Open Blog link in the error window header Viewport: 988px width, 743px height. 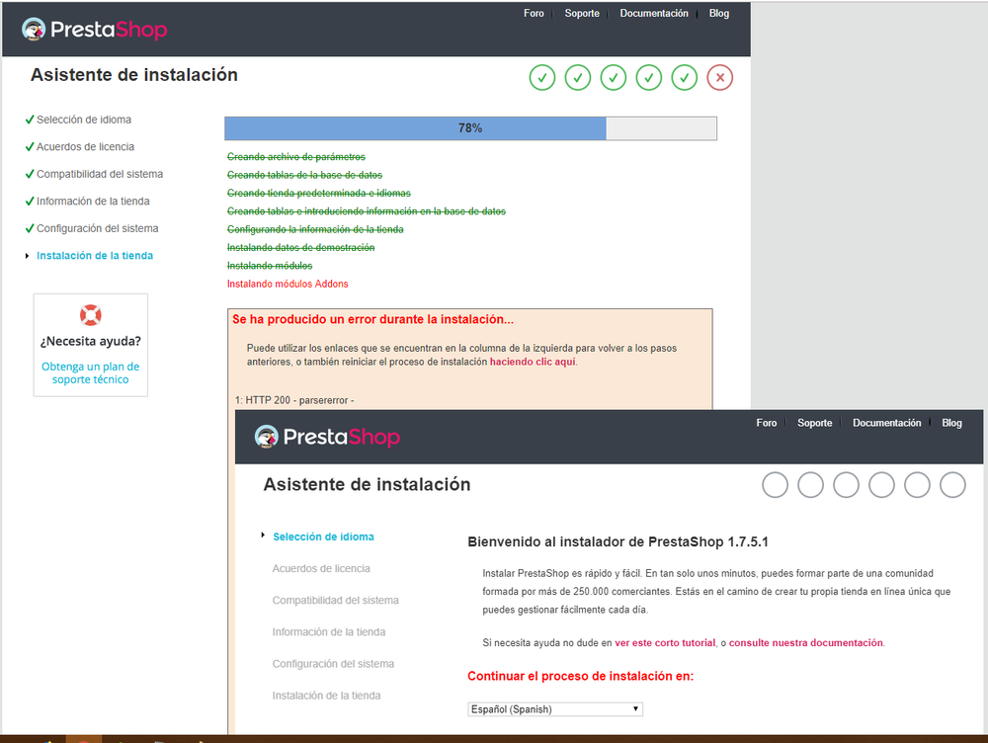(x=719, y=13)
